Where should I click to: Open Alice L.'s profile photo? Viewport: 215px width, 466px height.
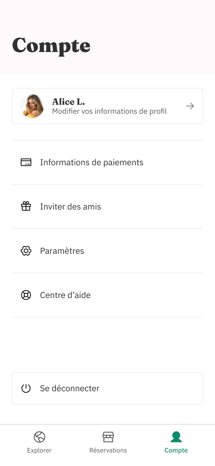32,106
